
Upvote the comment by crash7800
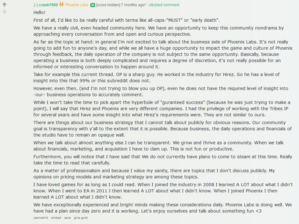[4, 4]
